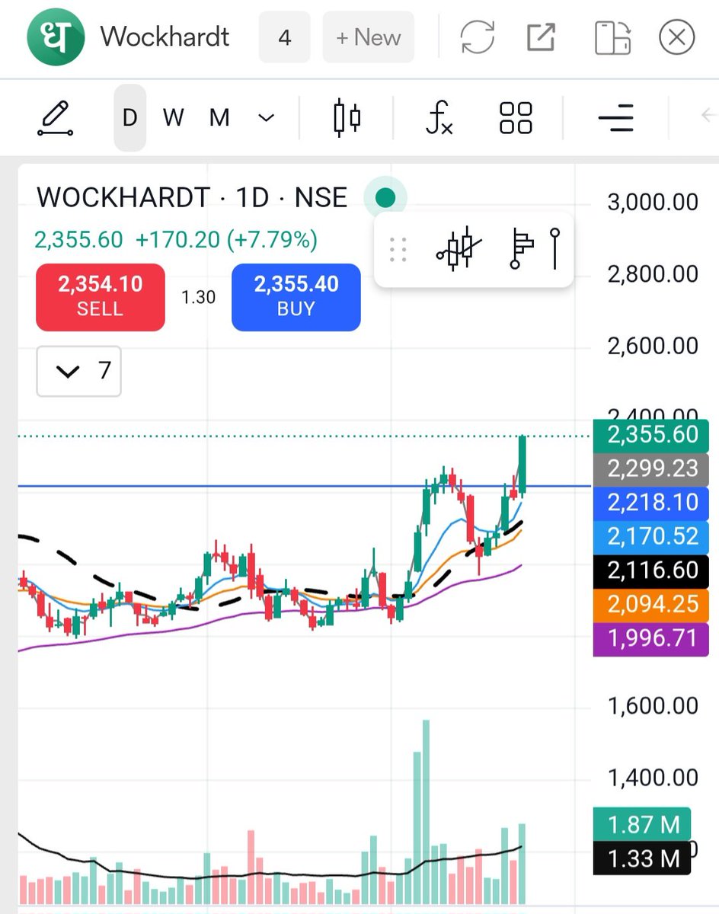Click the +170.20 (+7.79%) change text
This screenshot has height=914, width=719.
(x=226, y=241)
